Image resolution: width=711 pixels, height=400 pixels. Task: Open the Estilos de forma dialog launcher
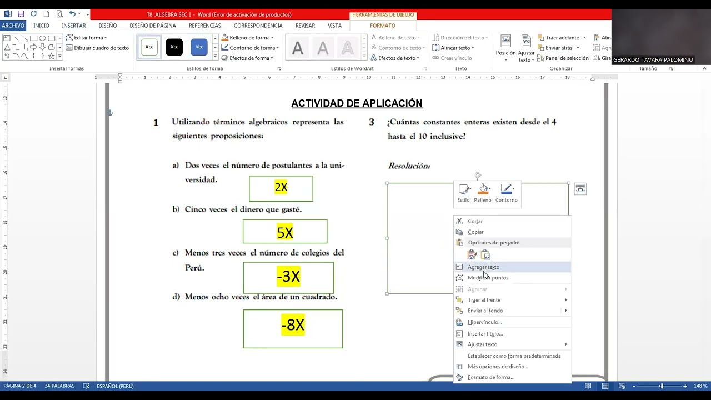(x=279, y=69)
